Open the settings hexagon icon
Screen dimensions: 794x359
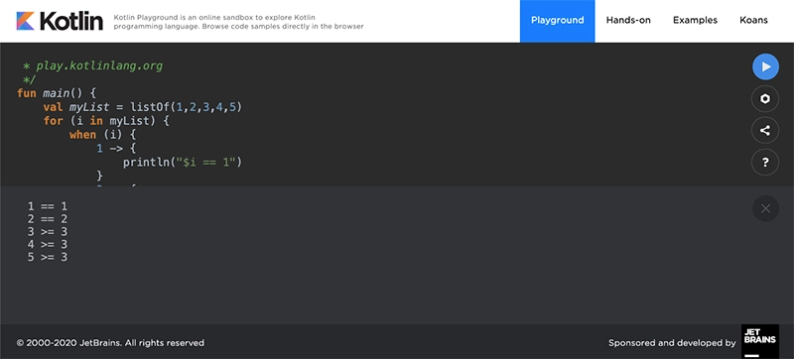765,98
